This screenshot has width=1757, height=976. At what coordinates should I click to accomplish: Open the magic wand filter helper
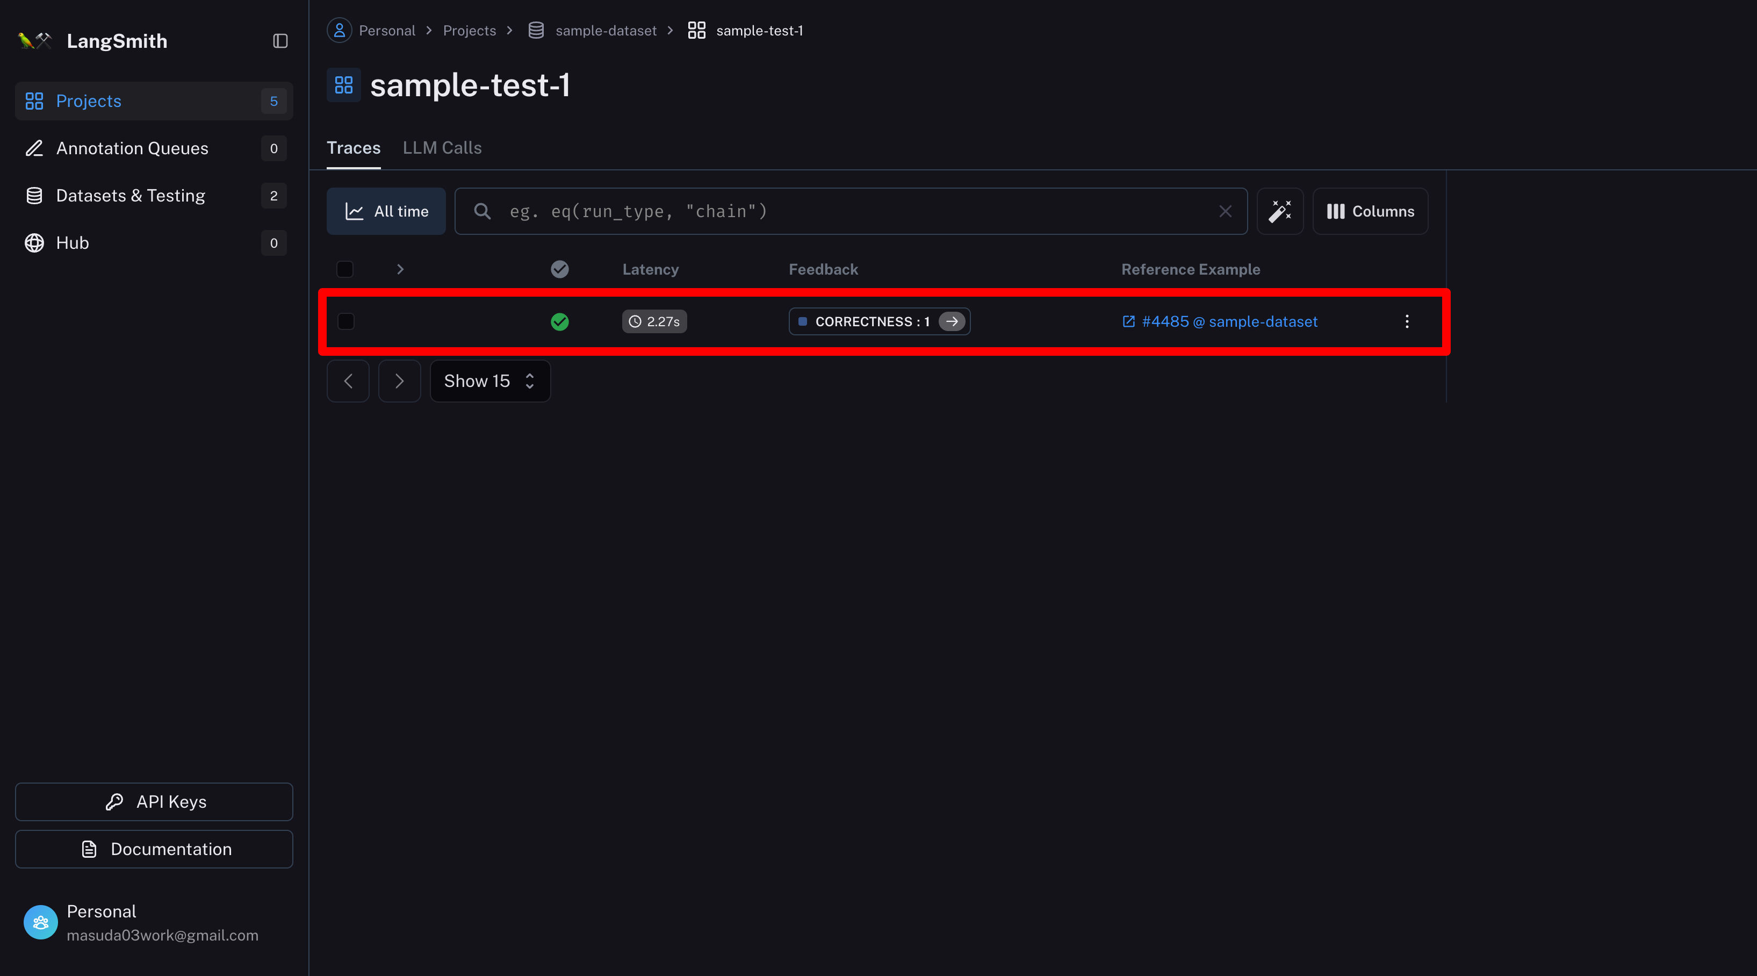1280,211
